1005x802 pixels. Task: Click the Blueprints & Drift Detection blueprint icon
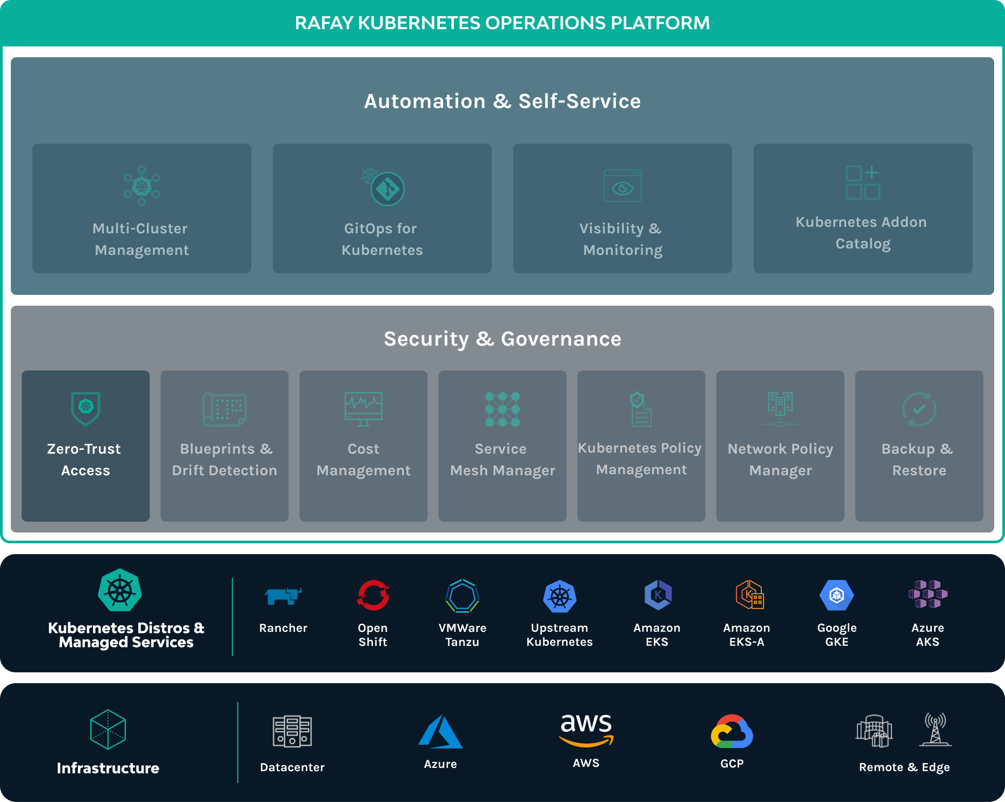(x=224, y=409)
